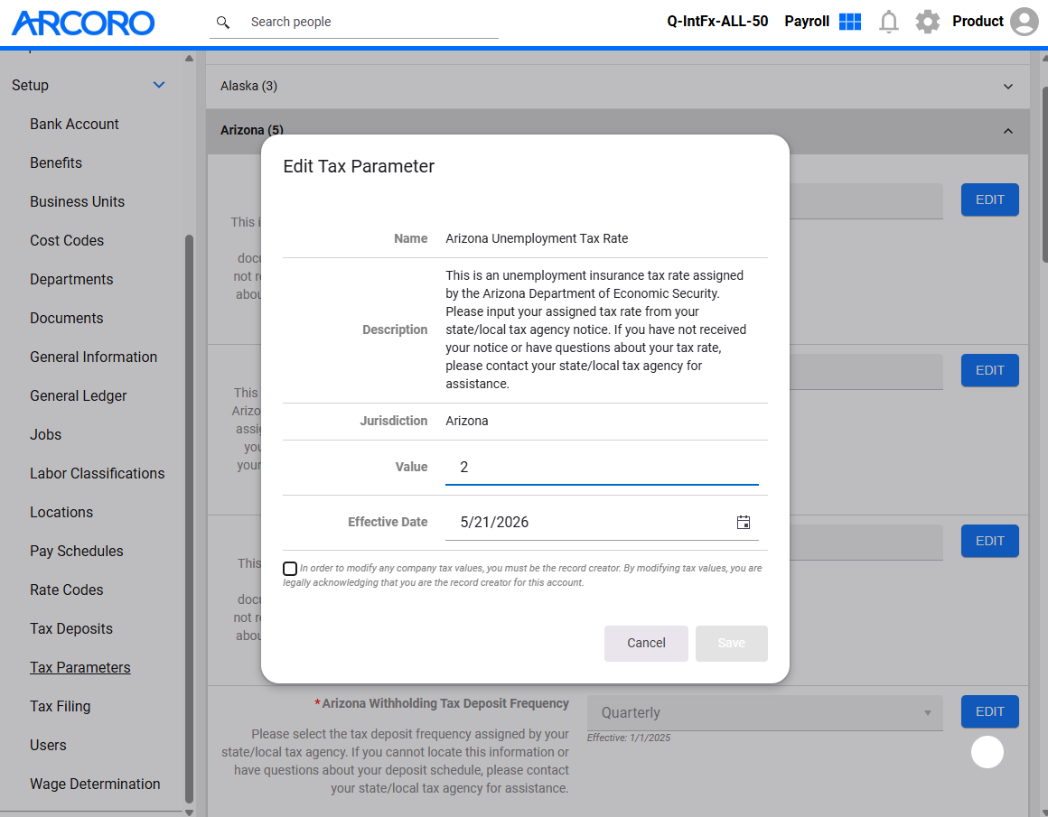Screen dimensions: 1048x817
Task: Open the notifications bell
Action: click(x=888, y=22)
